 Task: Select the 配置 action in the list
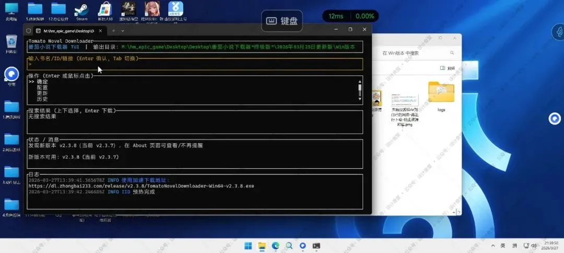point(42,87)
